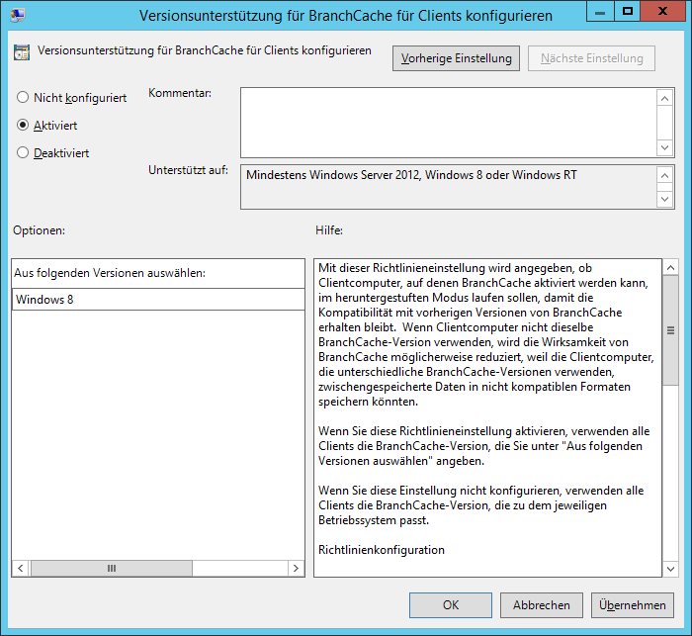Click the down arrow in the Kommentar scrollbar
Screen dimensions: 692x636
point(665,147)
